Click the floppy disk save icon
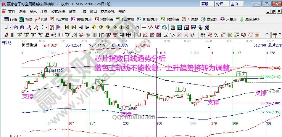Viewport: 282px width, 137px height. 194,27
